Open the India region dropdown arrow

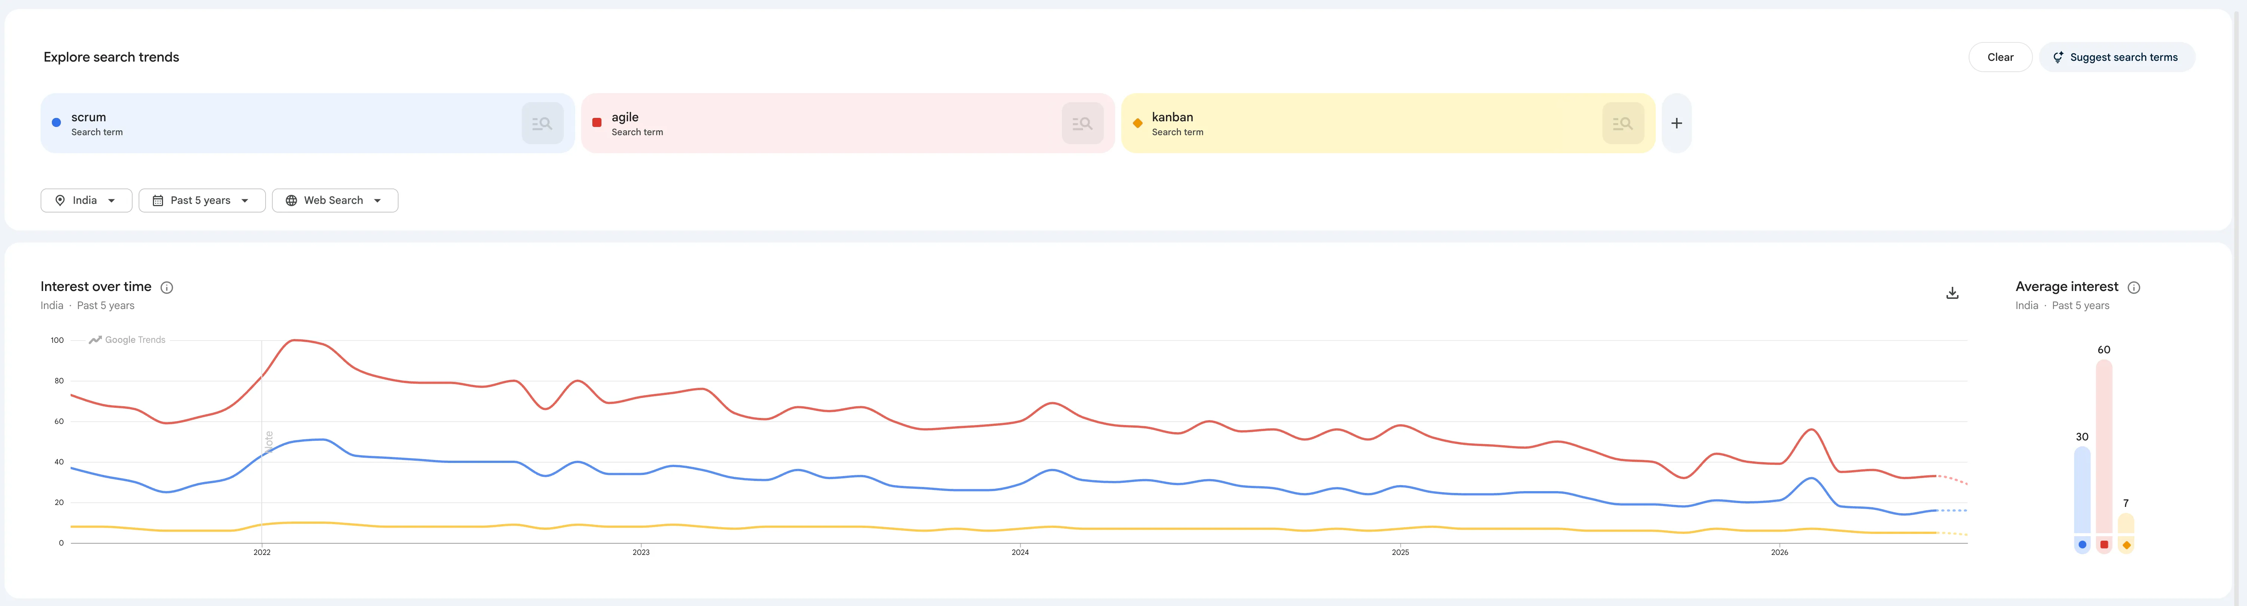112,200
